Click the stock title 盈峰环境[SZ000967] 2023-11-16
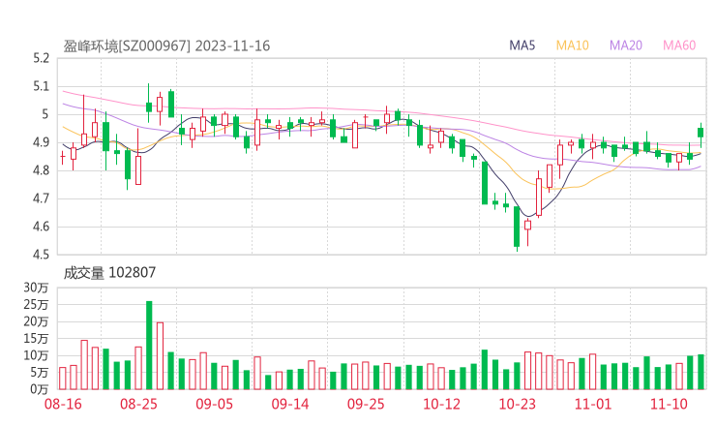This screenshot has width=716, height=426. coord(166,46)
